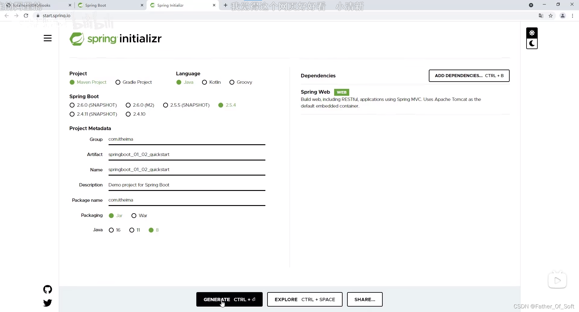
Task: Open the Twitter link icon
Action: pos(48,303)
